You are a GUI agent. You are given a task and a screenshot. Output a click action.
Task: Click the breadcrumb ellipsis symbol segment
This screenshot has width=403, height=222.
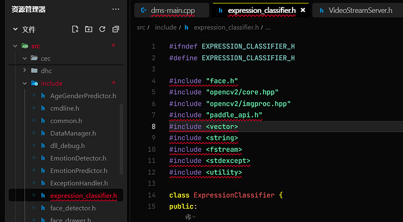268,28
